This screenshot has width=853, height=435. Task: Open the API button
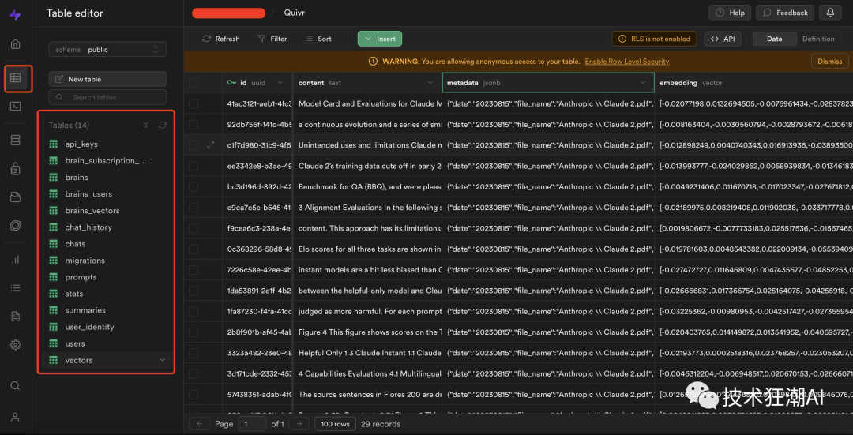coord(723,39)
